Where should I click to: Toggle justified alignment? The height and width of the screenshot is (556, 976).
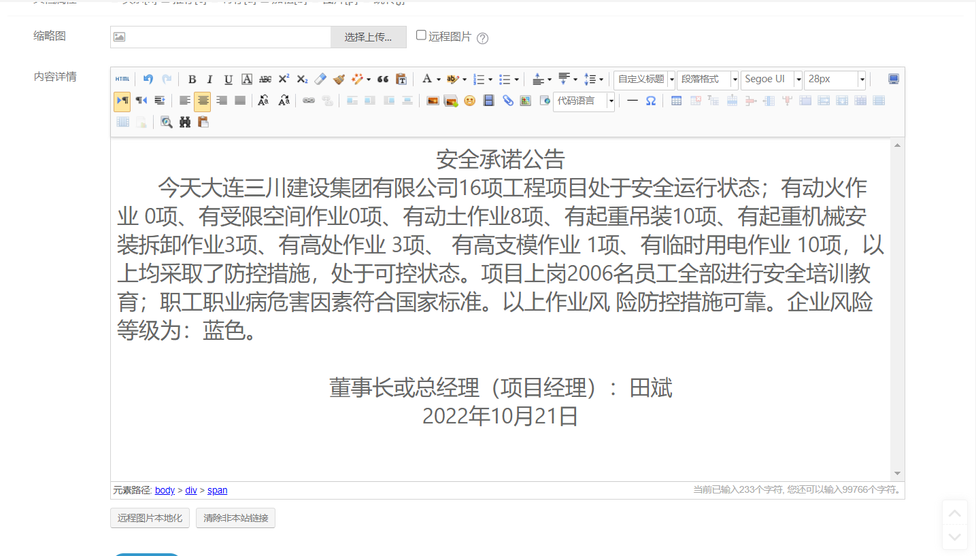point(240,101)
